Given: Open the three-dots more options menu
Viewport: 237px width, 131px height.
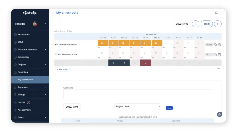Looking at the screenshot, I should click(219, 69).
